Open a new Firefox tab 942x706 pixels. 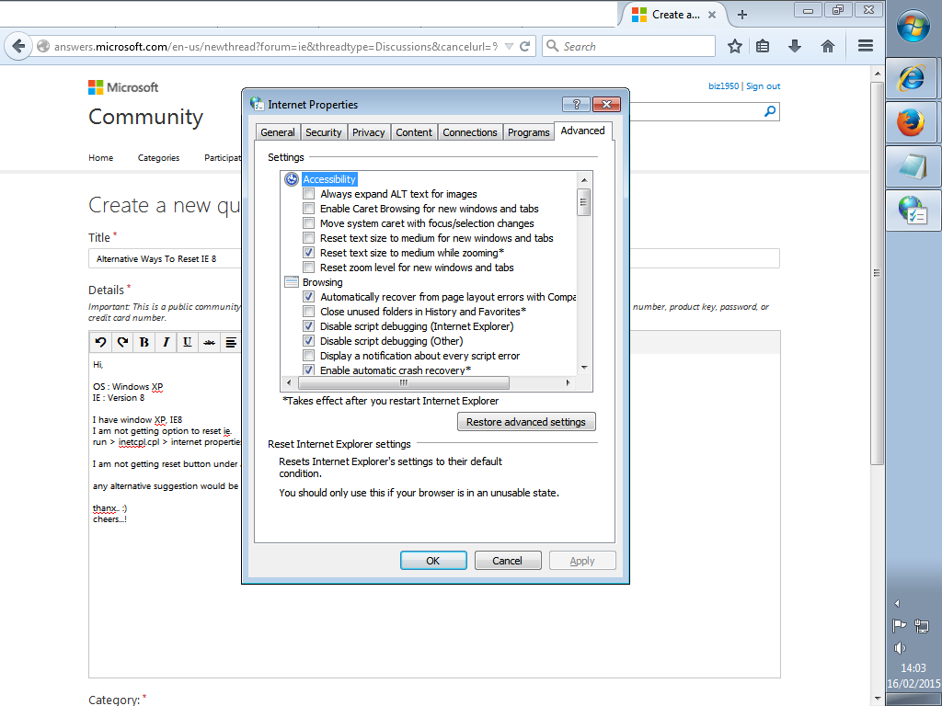coord(742,15)
